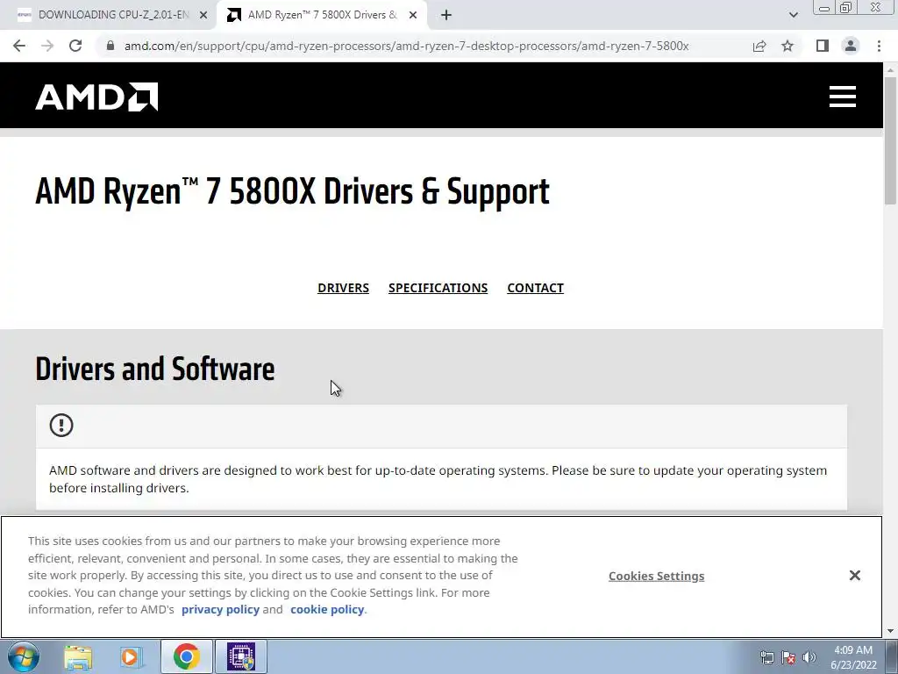Open a new browser tab
The width and height of the screenshot is (898, 674).
(x=446, y=16)
